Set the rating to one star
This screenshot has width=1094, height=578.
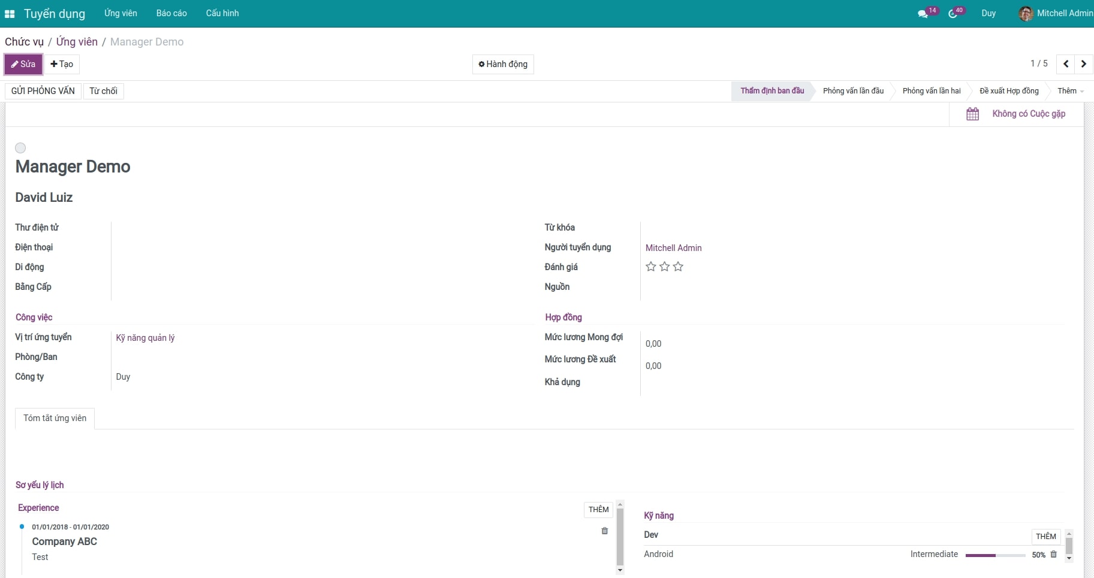(651, 267)
